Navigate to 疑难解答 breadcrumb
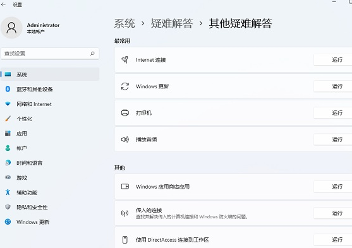The width and height of the screenshot is (352, 248). click(172, 23)
